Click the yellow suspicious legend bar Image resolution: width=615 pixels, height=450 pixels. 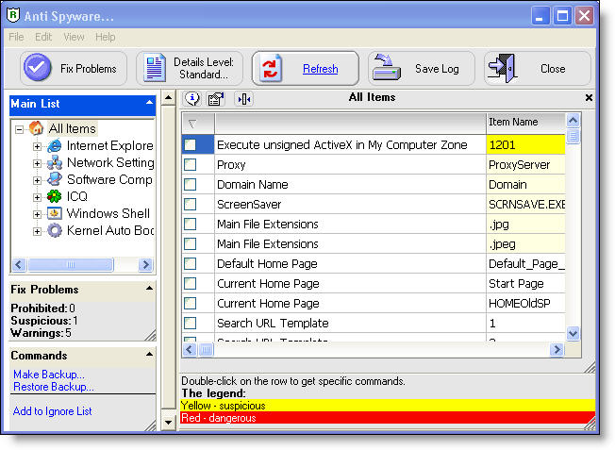click(x=387, y=406)
